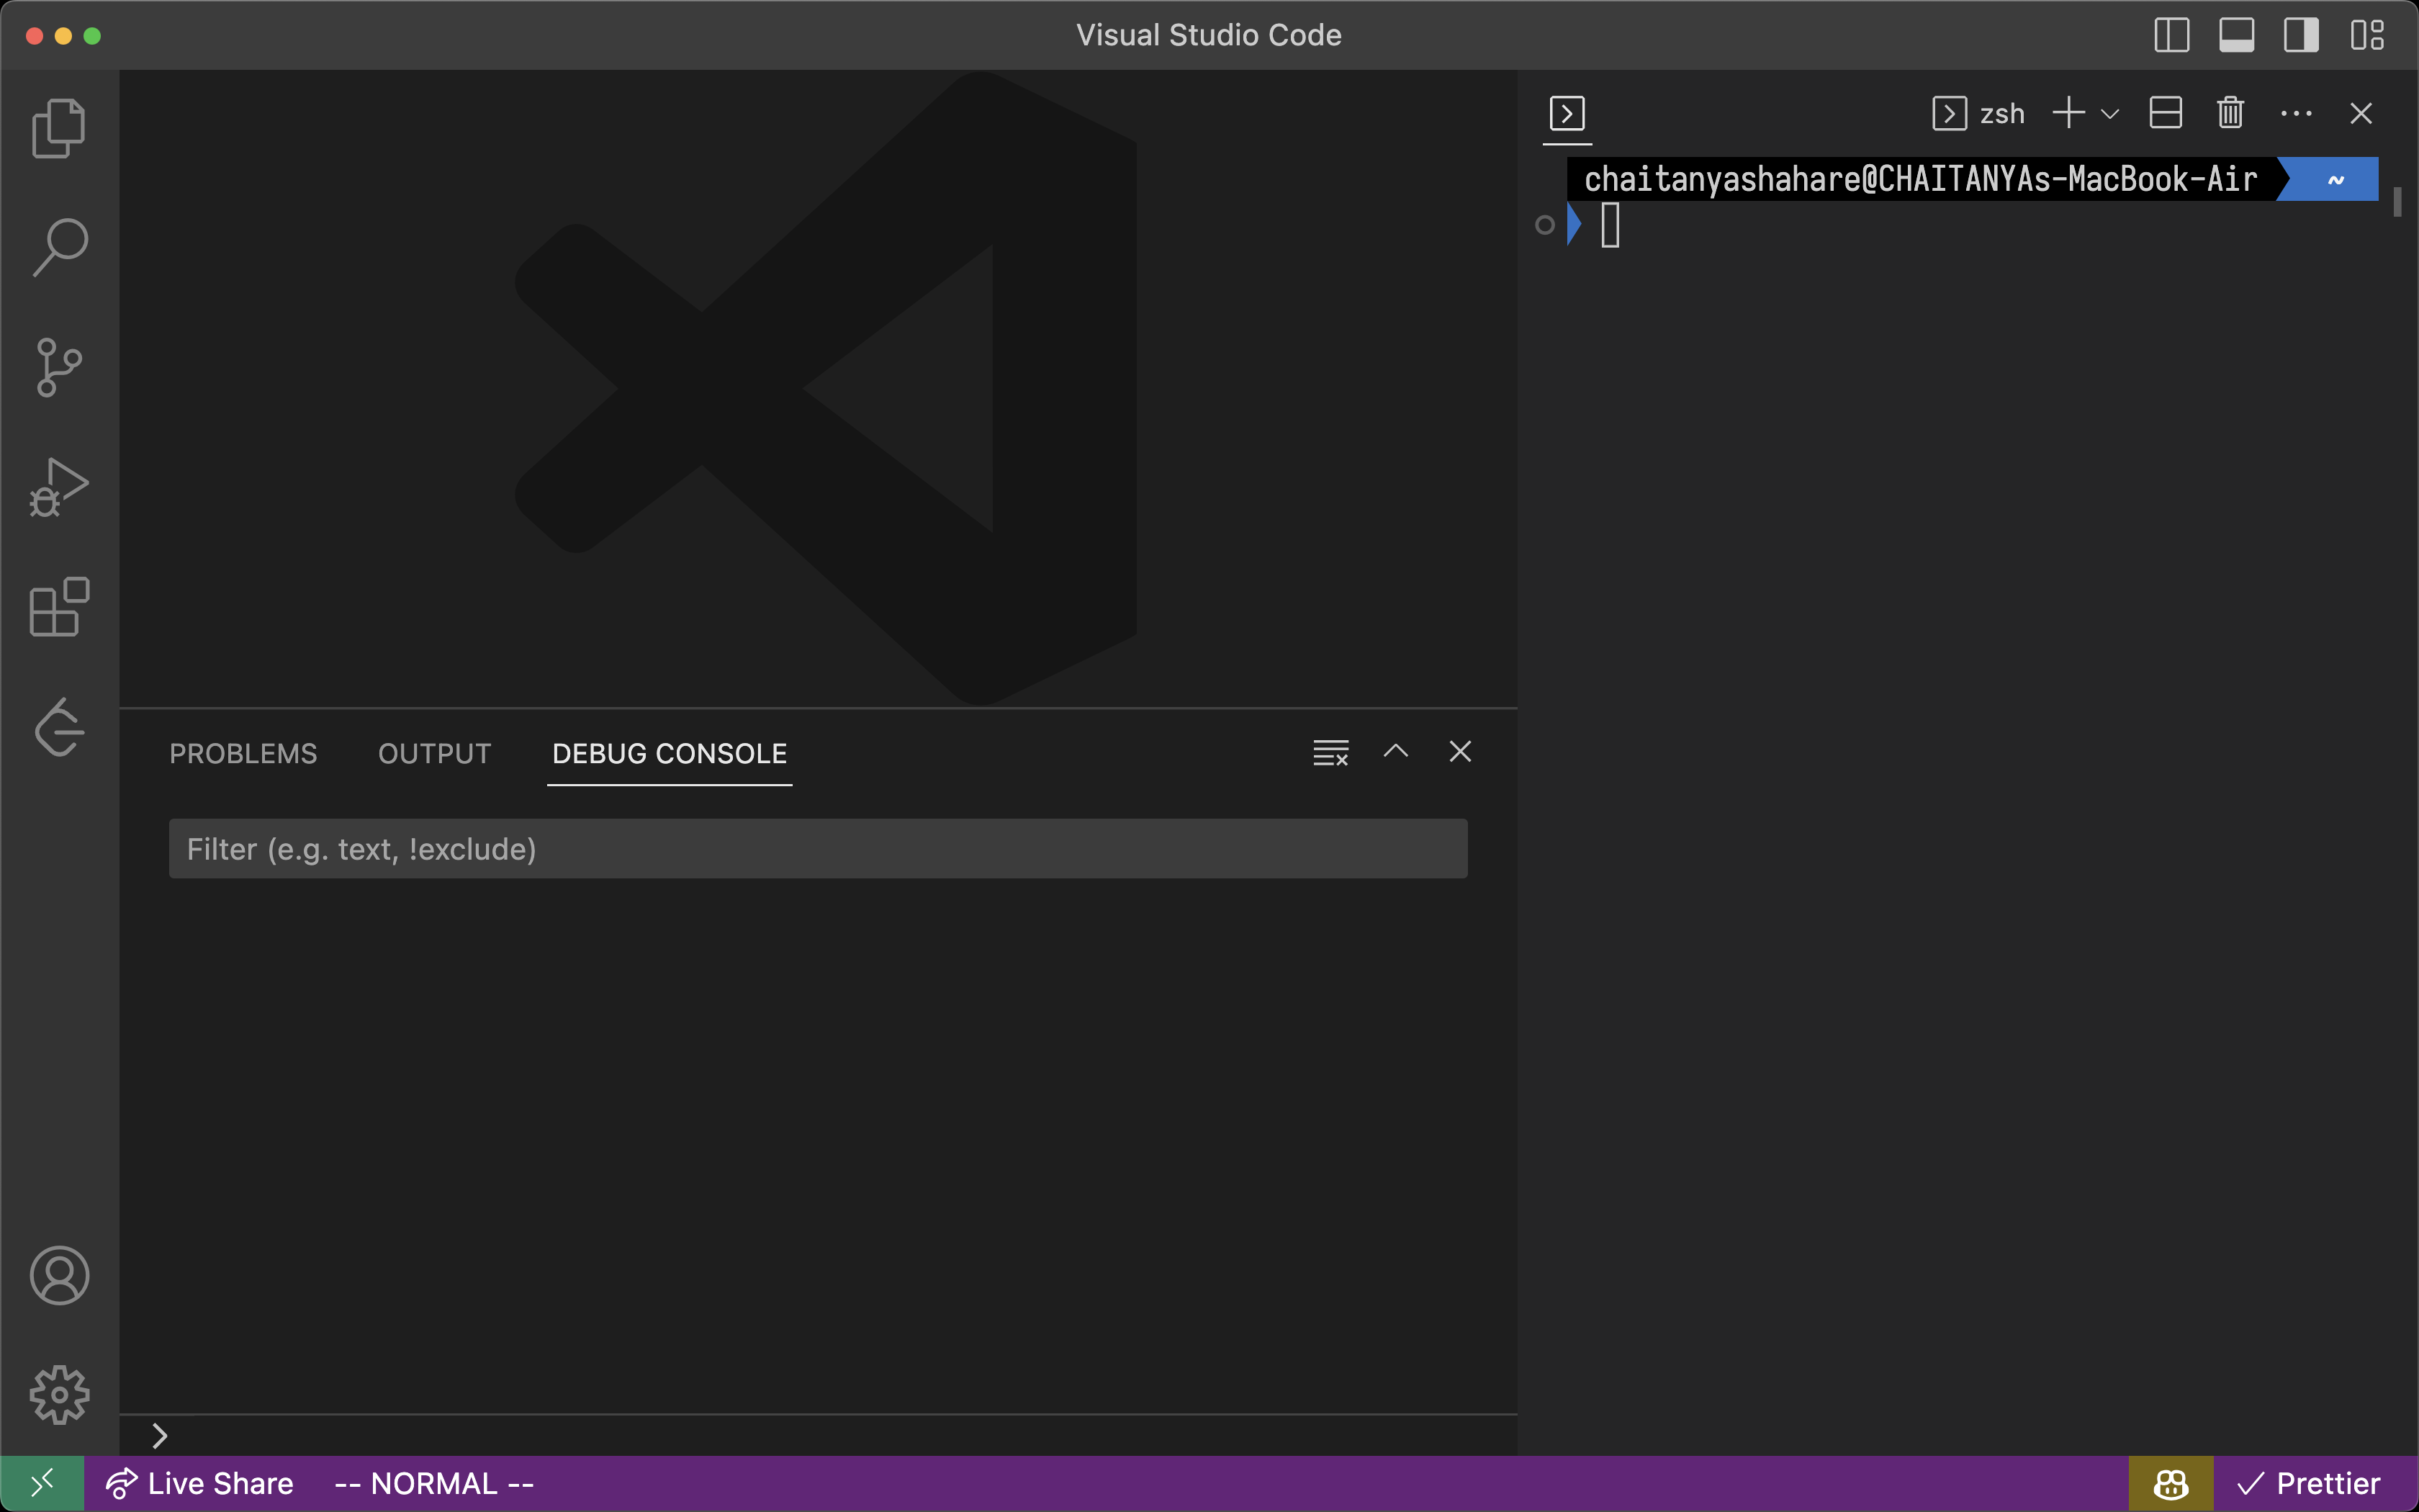
Task: Toggle bottom panel layout button
Action: [2236, 35]
